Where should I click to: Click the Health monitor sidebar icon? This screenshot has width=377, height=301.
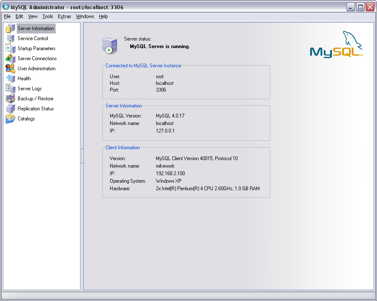click(x=10, y=79)
